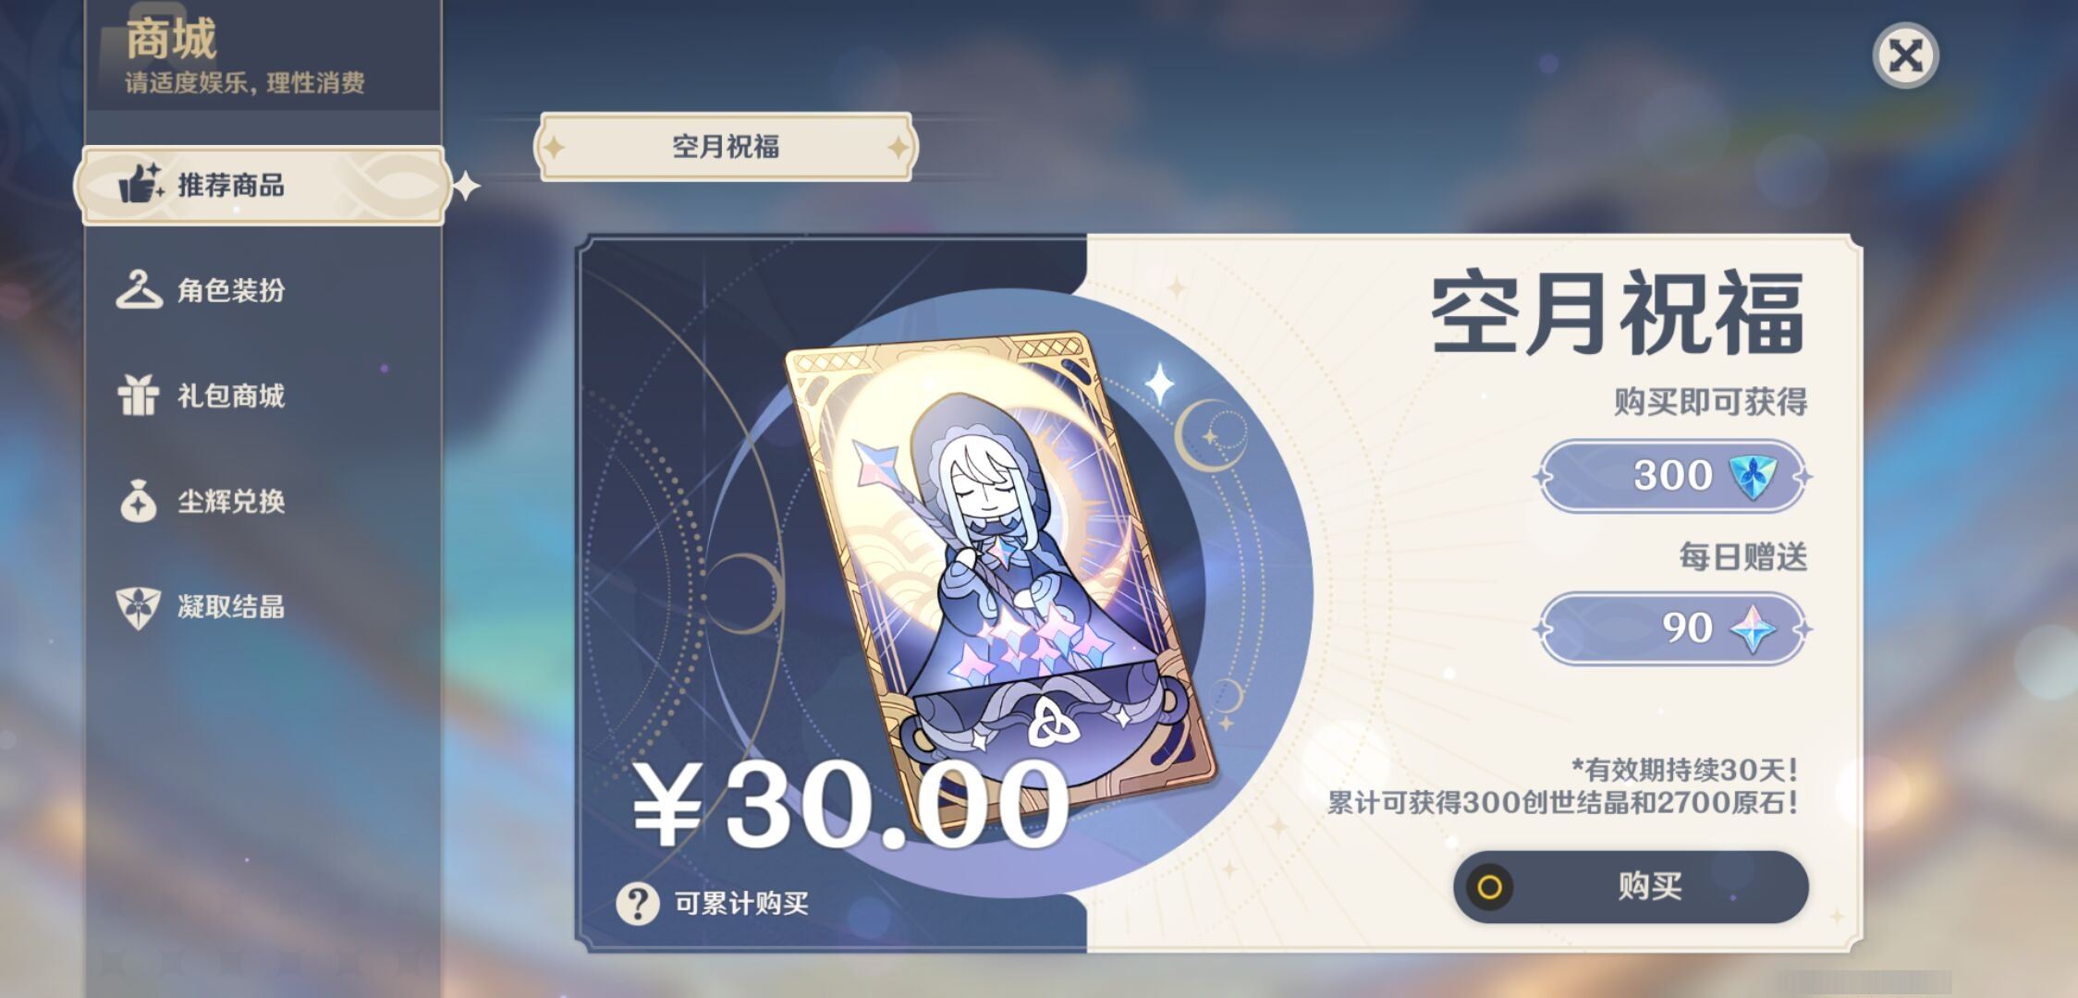Close the shop with the X button

click(x=1905, y=55)
